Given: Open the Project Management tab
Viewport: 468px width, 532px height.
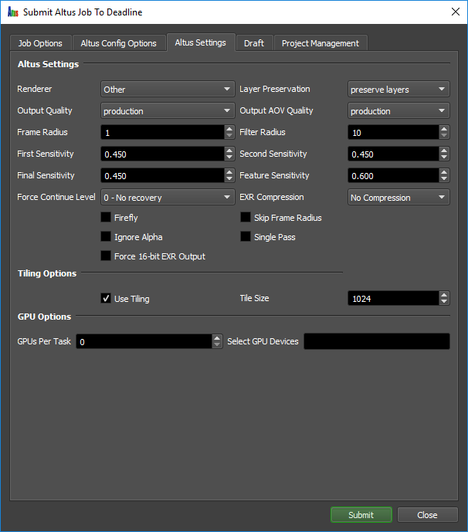Looking at the screenshot, I should coord(320,43).
